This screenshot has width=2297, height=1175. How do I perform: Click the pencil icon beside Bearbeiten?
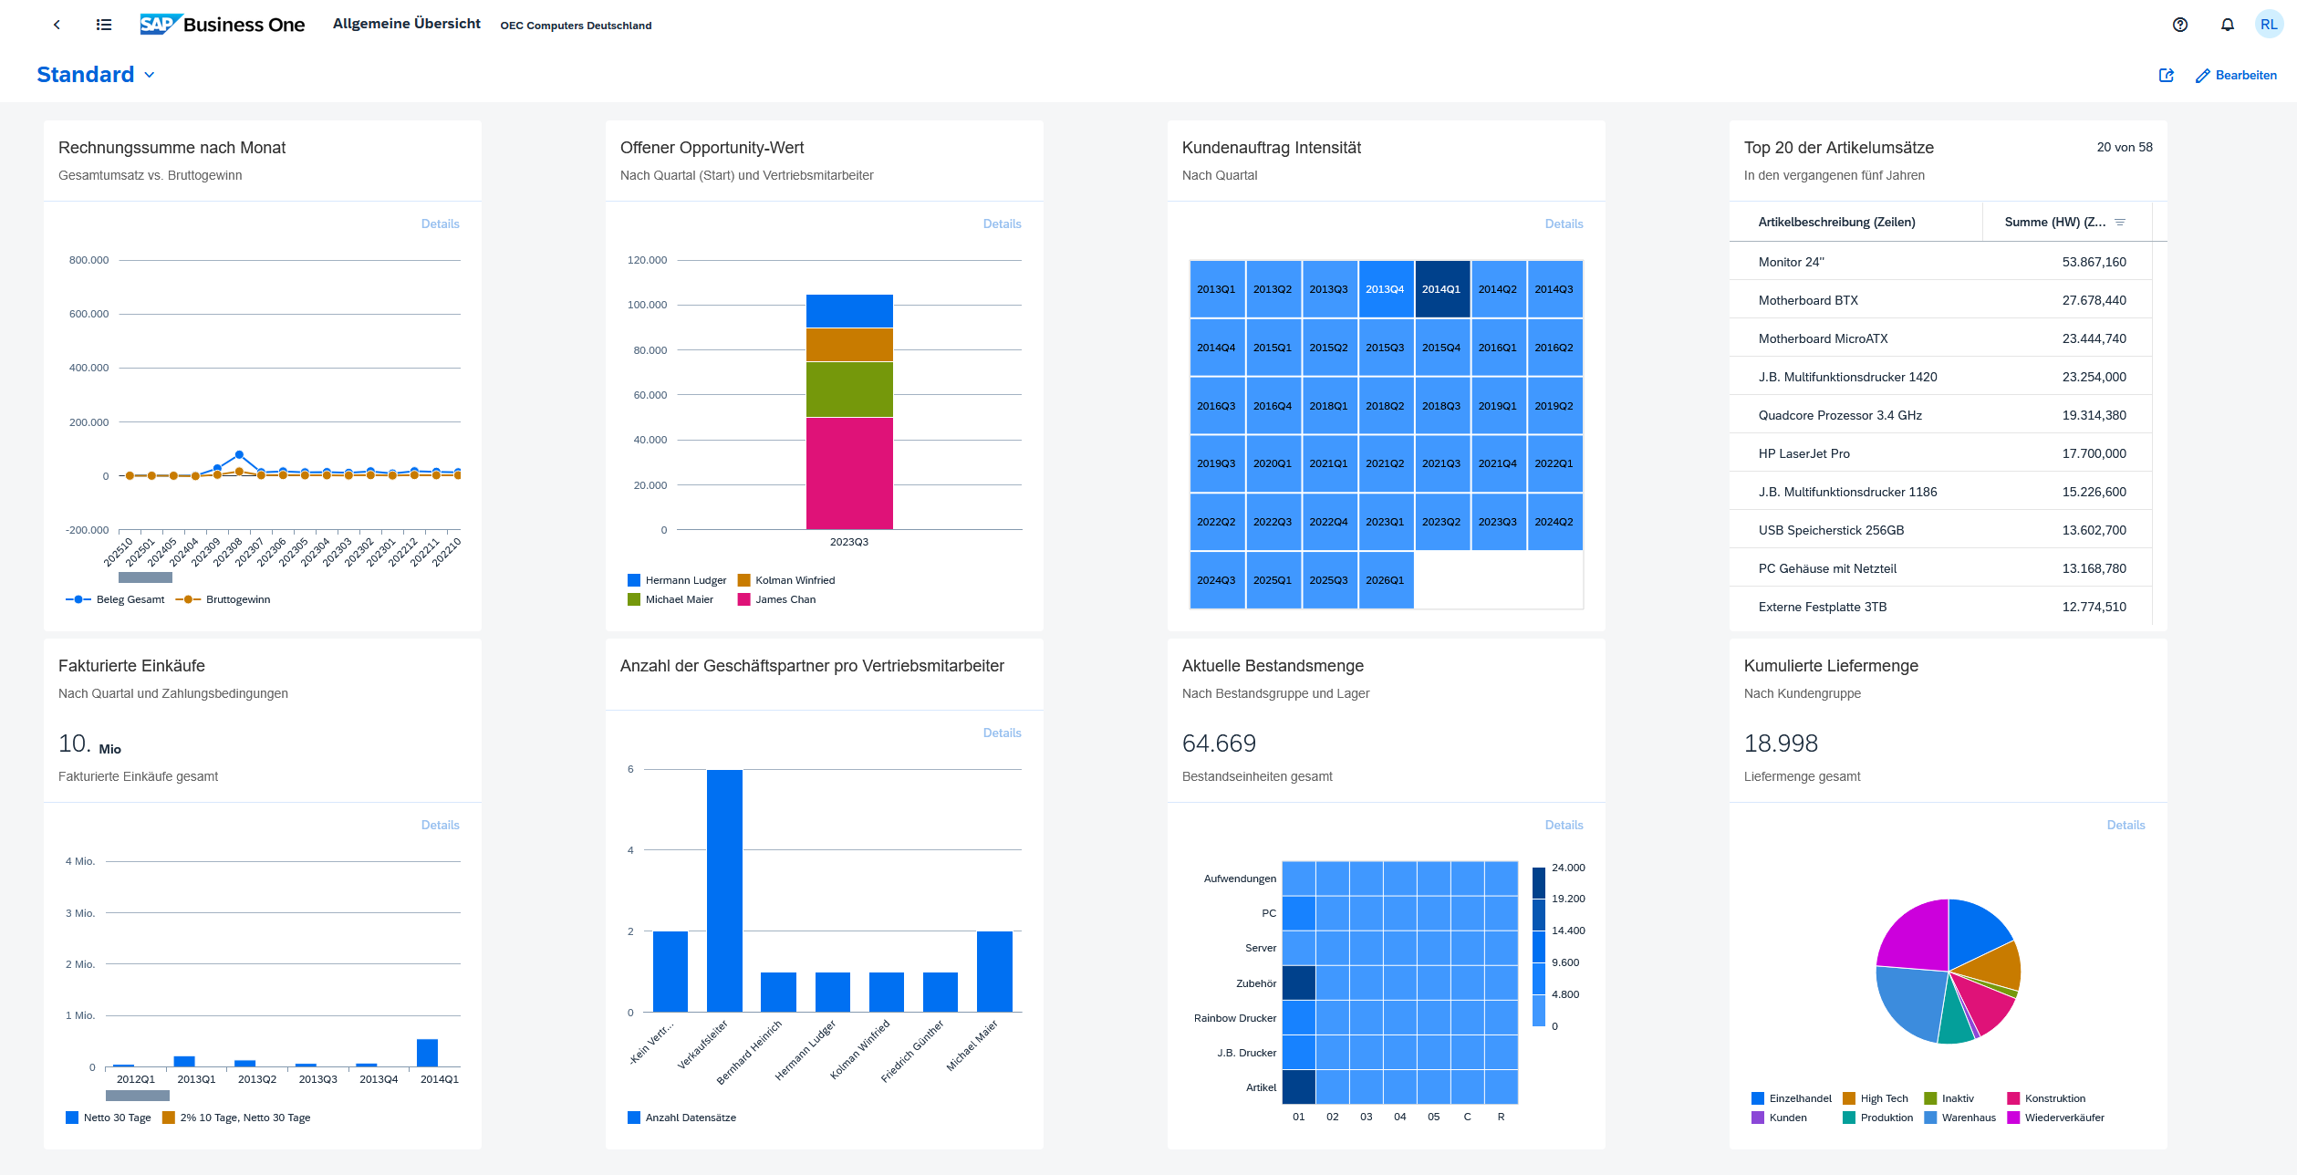click(2201, 76)
